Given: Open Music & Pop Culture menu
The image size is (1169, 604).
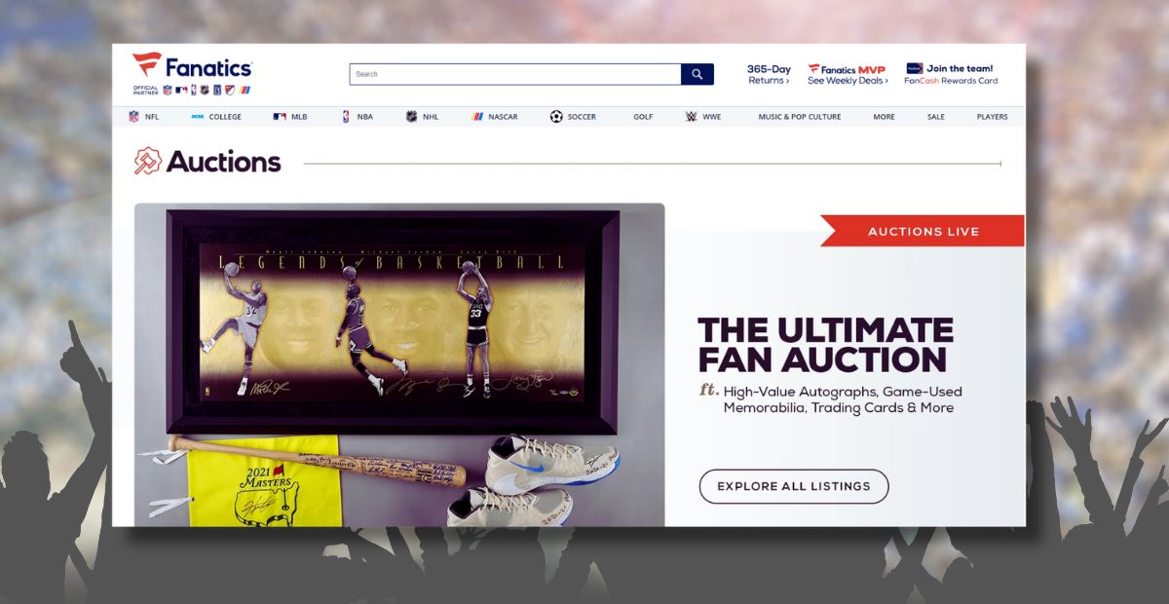Looking at the screenshot, I should point(799,117).
